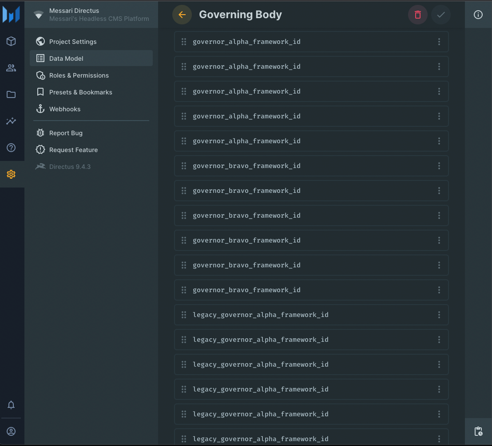
Task: Select the Settings gear module
Action: [11, 174]
